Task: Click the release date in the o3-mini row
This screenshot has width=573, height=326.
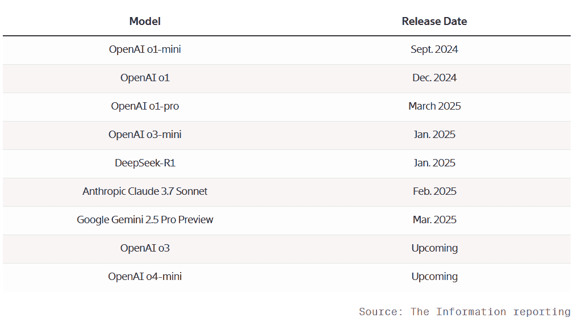Action: click(434, 135)
